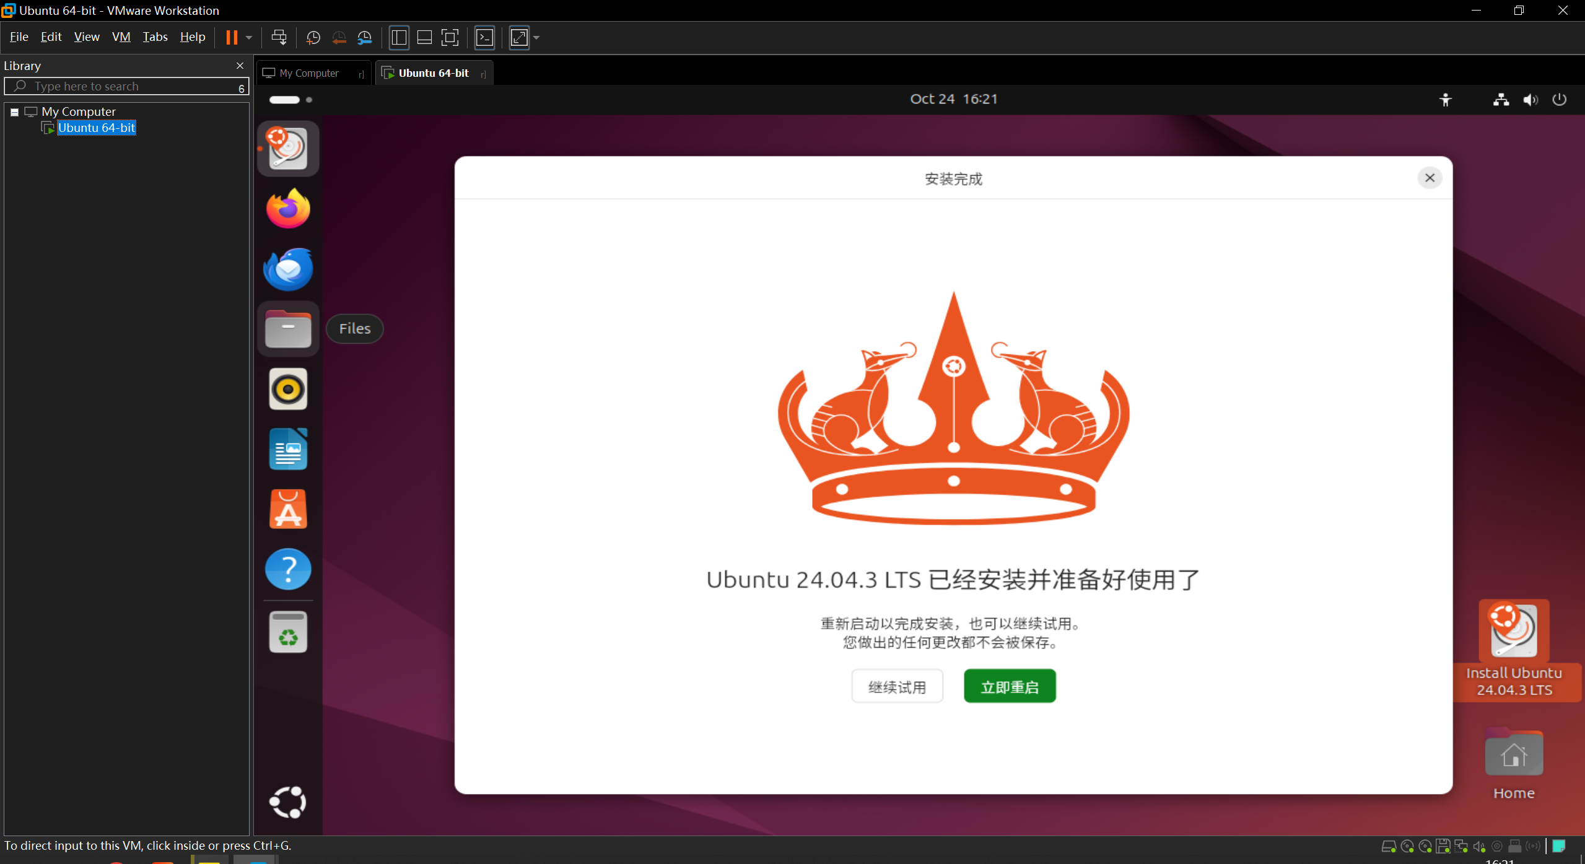
Task: Open the VM menu
Action: click(121, 37)
